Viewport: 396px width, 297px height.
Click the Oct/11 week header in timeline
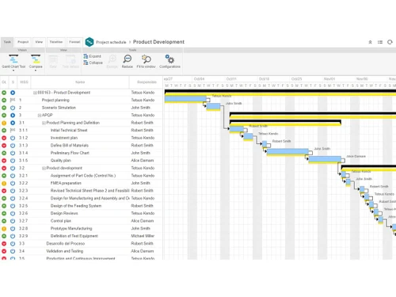coord(231,79)
